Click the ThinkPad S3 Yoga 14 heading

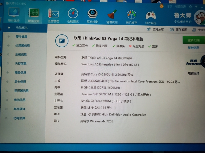click(x=108, y=38)
